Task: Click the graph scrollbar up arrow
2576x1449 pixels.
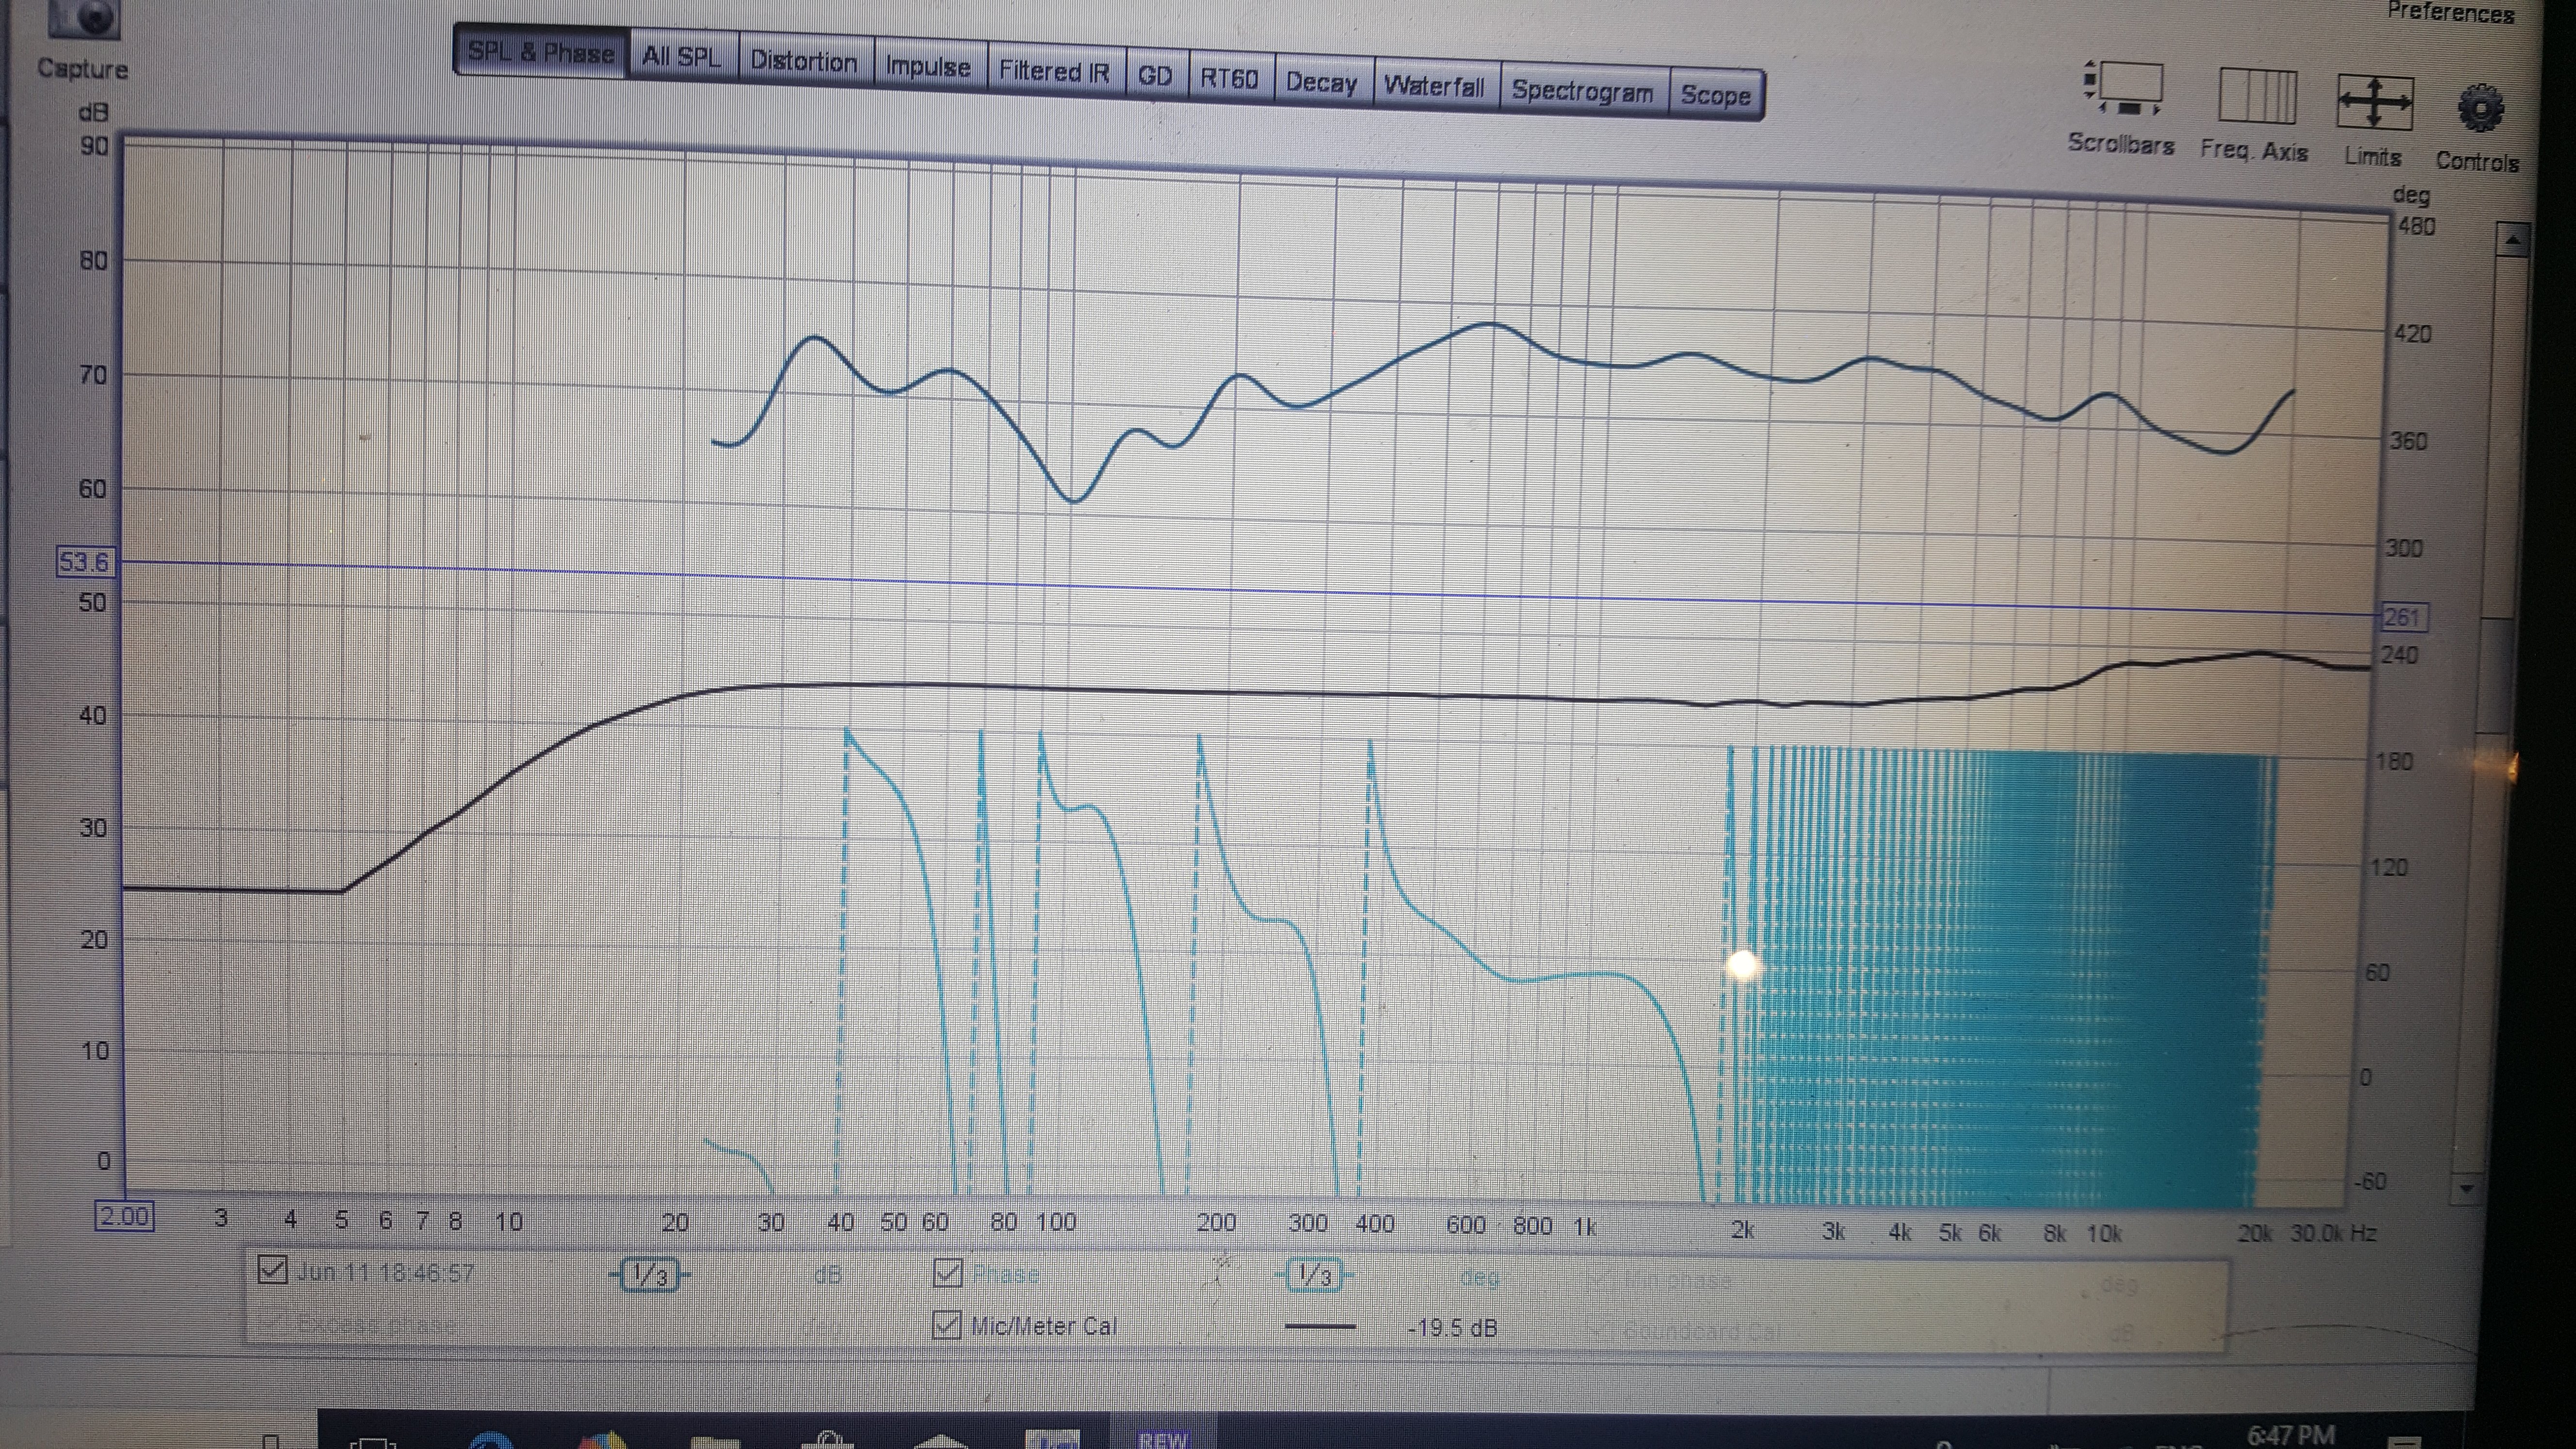Action: pyautogui.click(x=2512, y=240)
